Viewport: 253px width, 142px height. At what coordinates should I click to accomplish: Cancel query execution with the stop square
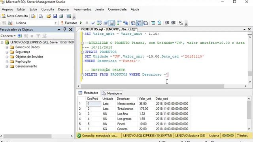(x=87, y=23)
